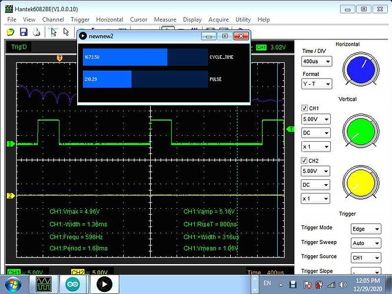Image resolution: width=392 pixels, height=294 pixels.
Task: Open the CH1 5.00V volts dropdown
Action: click(x=315, y=119)
